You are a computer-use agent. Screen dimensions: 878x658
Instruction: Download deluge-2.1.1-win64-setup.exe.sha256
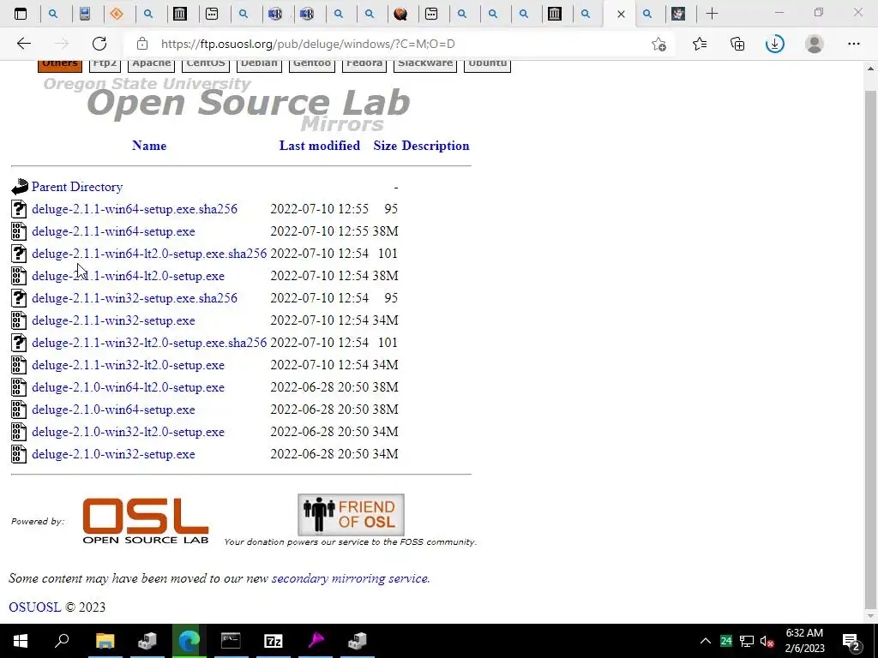click(x=135, y=209)
